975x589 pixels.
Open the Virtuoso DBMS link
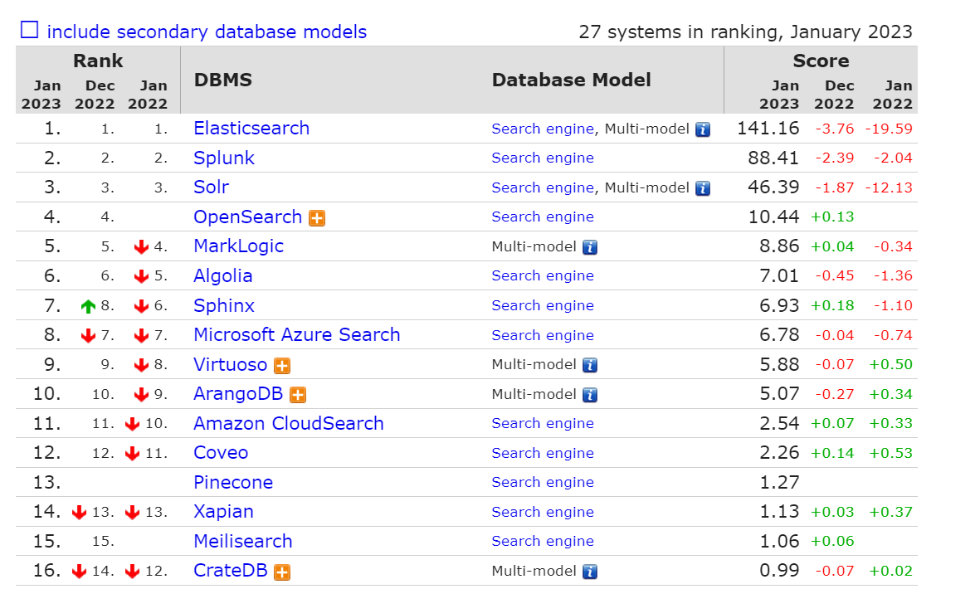coord(230,364)
